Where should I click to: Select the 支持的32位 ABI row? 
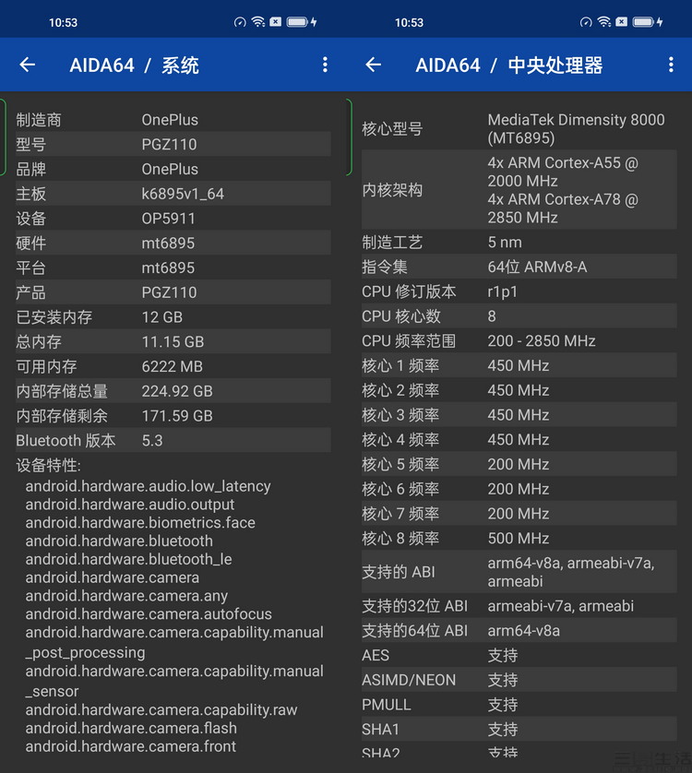pos(519,605)
